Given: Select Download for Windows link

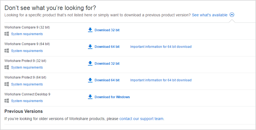Looking at the screenshot, I should tap(112, 97).
